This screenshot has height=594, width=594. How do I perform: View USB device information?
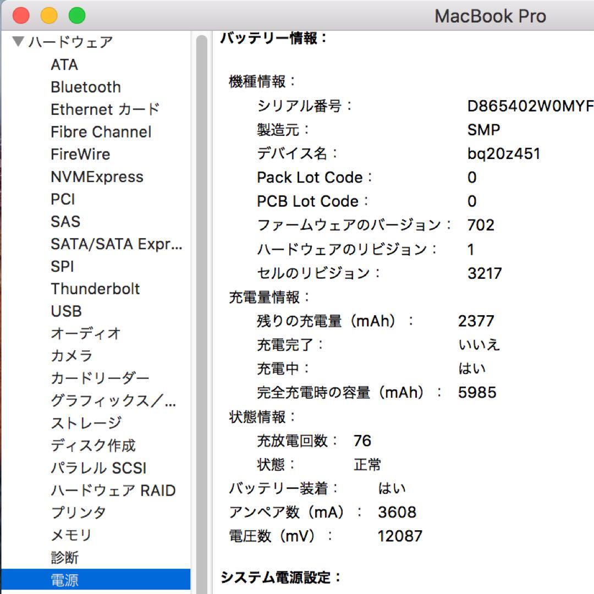(66, 311)
